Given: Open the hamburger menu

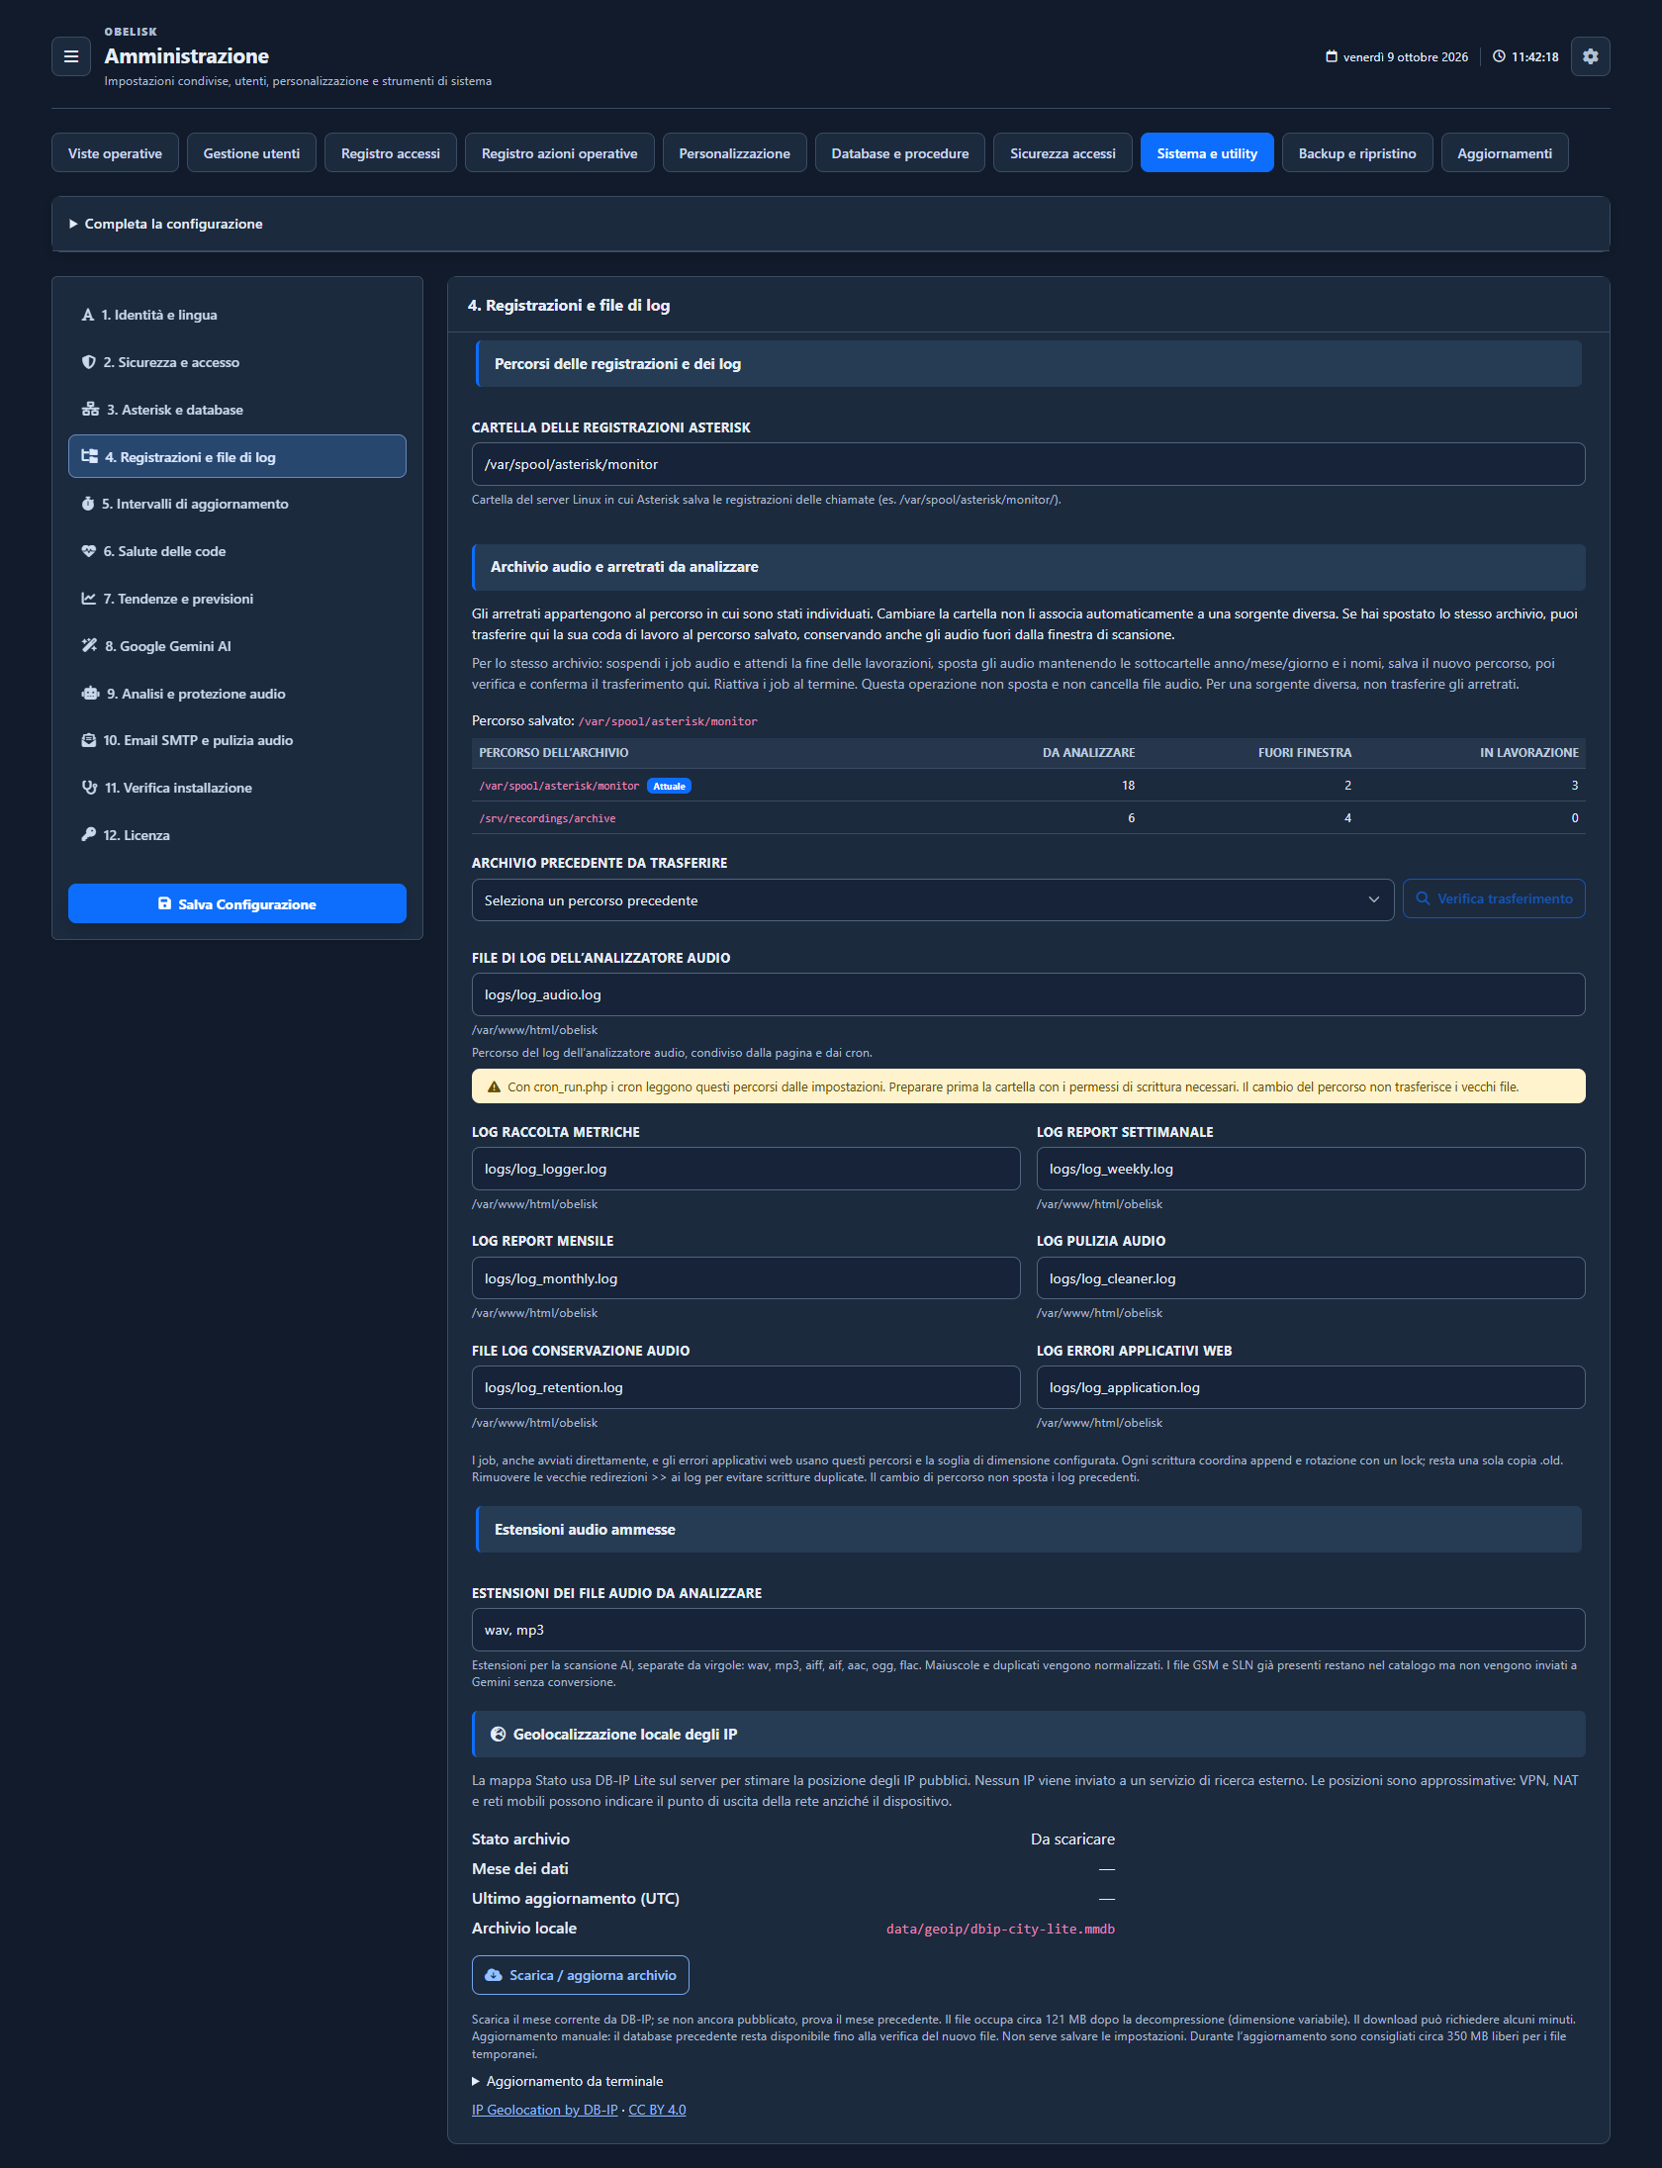Looking at the screenshot, I should click(71, 56).
